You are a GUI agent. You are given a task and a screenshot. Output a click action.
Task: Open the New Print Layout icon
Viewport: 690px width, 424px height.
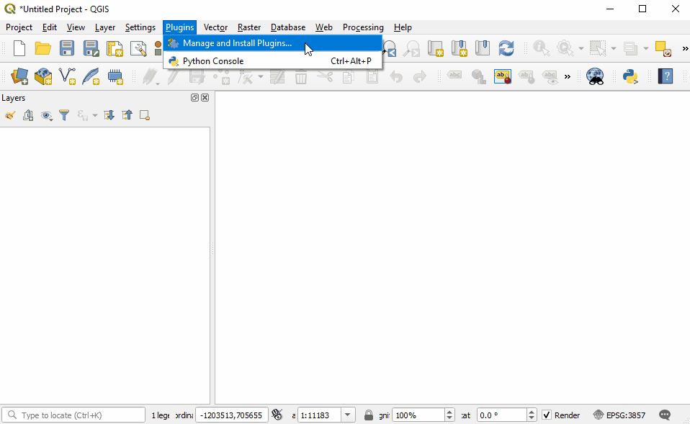pyautogui.click(x=115, y=48)
